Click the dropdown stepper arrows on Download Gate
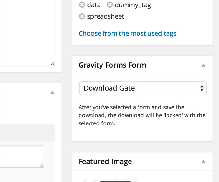Screen dimensions: 219x182 tap(202, 88)
